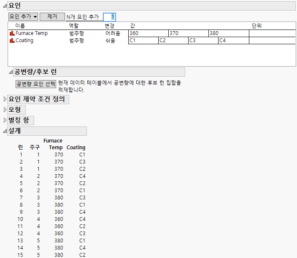Screen dimensions: 297x258
Task: Click Coating value C4 in run 4
Action: click(x=82, y=176)
